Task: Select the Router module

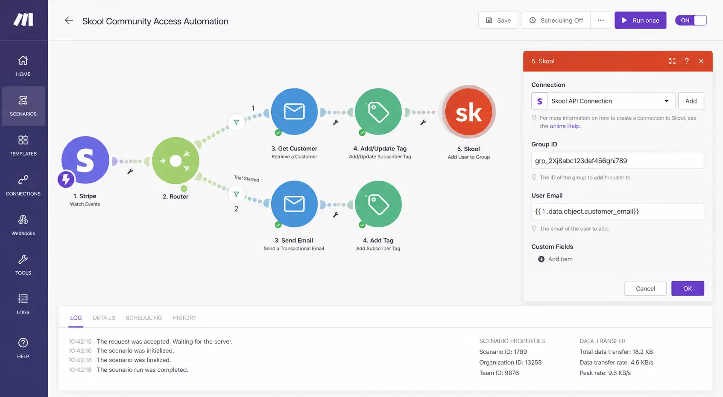Action: click(x=176, y=161)
